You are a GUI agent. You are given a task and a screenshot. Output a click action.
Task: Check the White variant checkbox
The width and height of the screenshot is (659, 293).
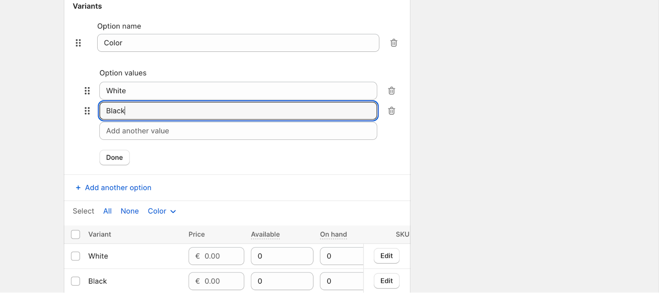click(75, 256)
